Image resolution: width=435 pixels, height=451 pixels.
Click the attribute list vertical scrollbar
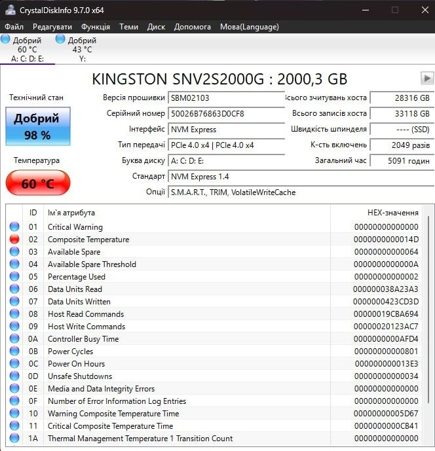(428, 309)
